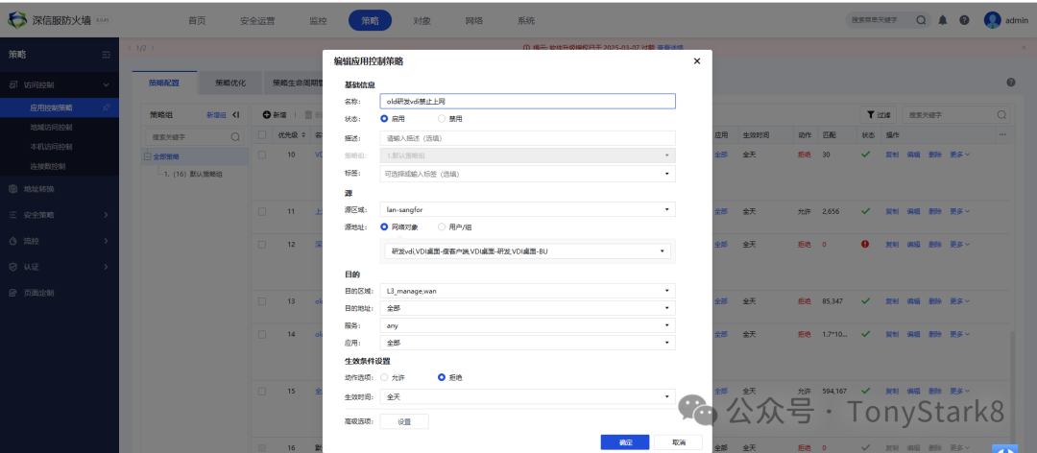This screenshot has height=453, width=1037.
Task: Click the Sangfor firewall logo
Action: (x=18, y=20)
